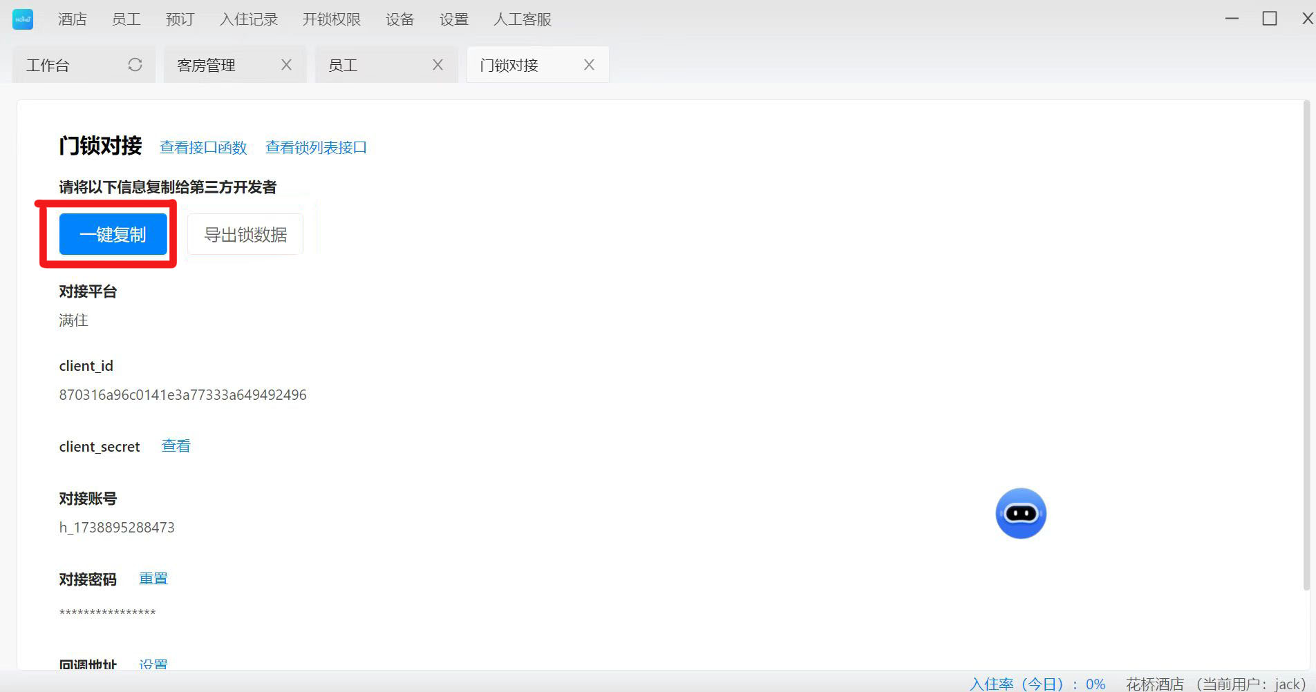Image resolution: width=1316 pixels, height=692 pixels.
Task: Open the blue robot assistant chat
Action: 1020,514
